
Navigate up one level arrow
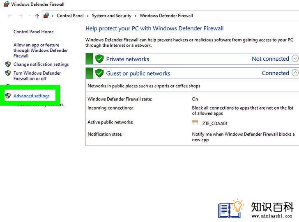[x=37, y=16]
